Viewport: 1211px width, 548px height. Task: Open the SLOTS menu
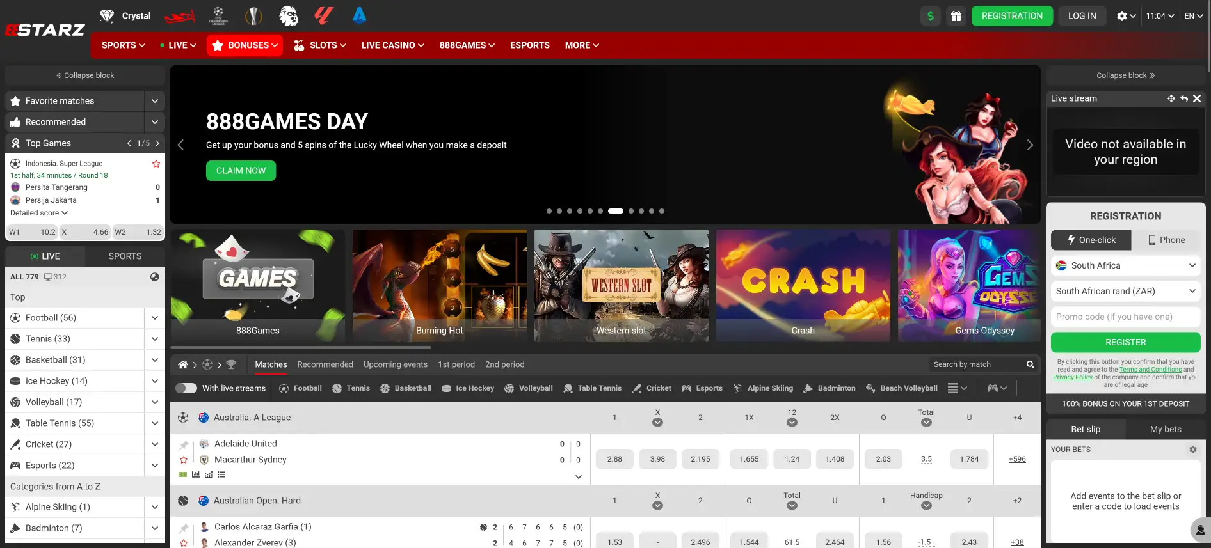click(x=320, y=45)
